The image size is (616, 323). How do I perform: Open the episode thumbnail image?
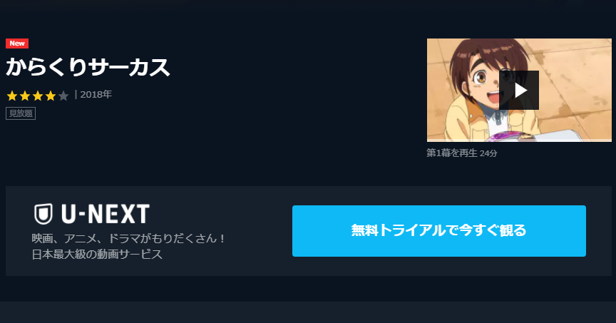click(519, 90)
